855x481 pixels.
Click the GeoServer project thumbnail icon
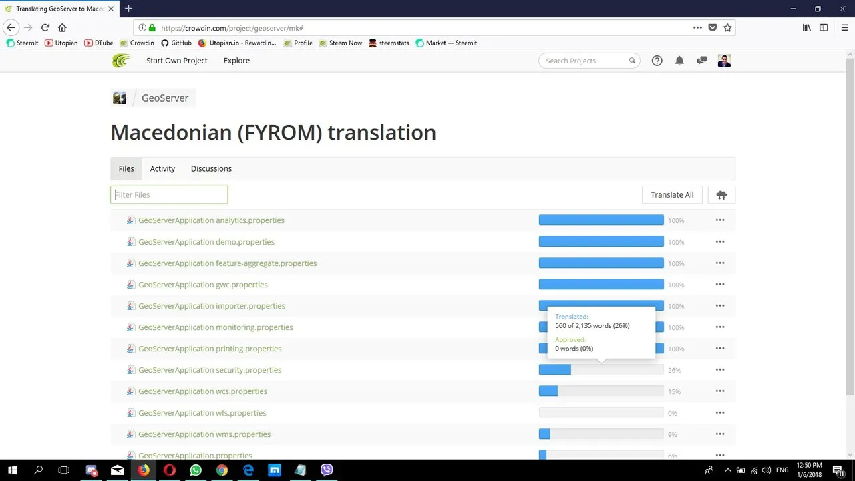120,98
